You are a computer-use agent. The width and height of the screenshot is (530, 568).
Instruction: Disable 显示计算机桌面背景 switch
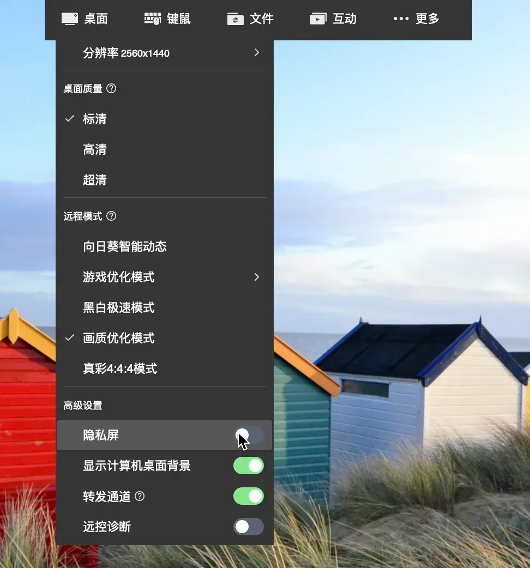click(x=249, y=466)
